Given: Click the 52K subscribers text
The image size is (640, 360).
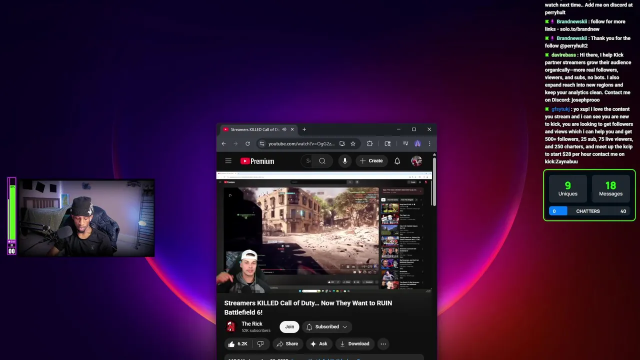Looking at the screenshot, I should (x=256, y=331).
